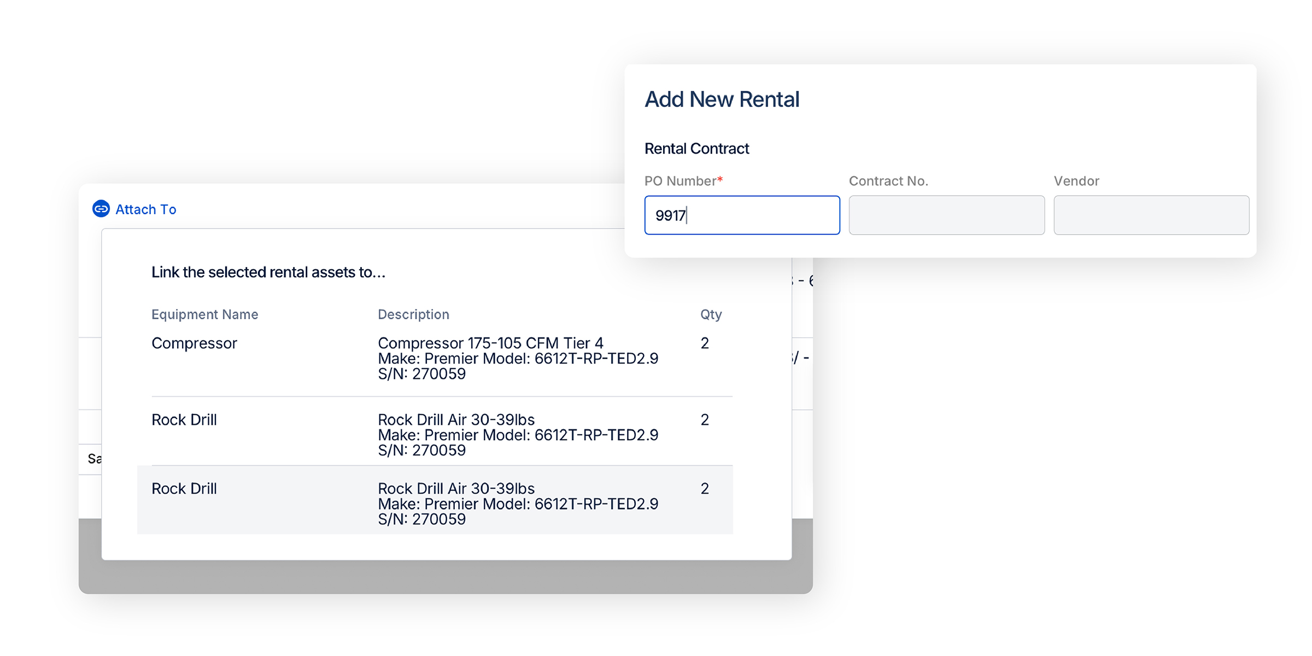The image size is (1312, 656).
Task: Click the Add New Rental heading
Action: click(x=722, y=99)
